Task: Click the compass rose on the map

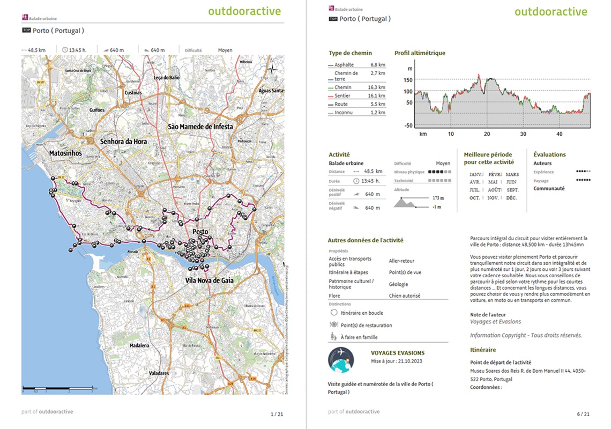Action: 272,68
